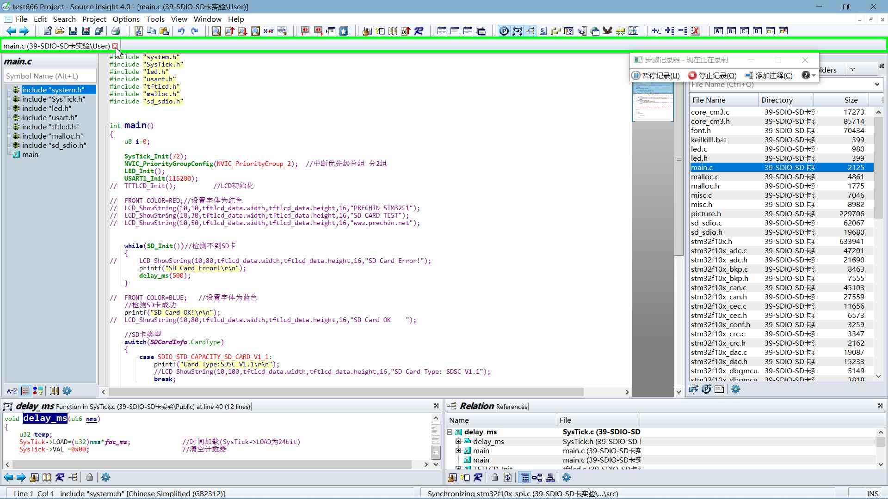The image size is (888, 499).
Task: Open Relation window settings with the gear icon
Action: point(567,477)
